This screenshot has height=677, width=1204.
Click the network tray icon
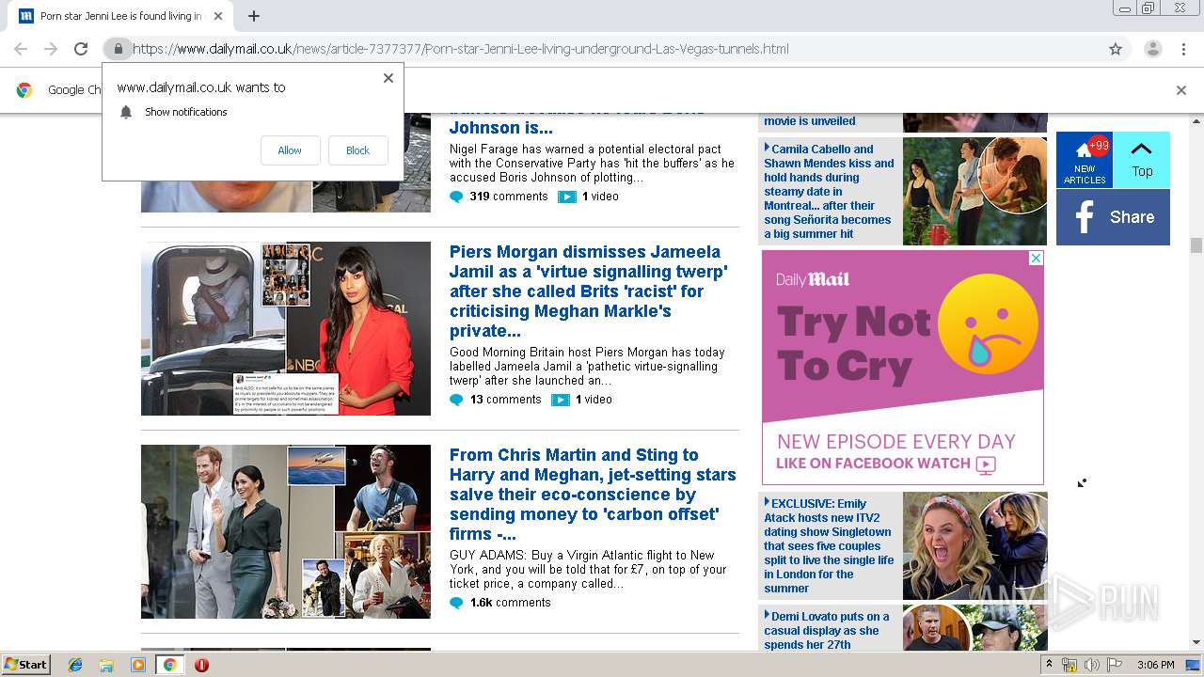coord(1069,665)
